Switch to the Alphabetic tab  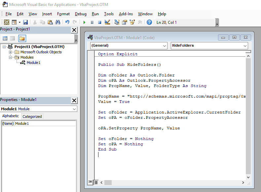11,116
